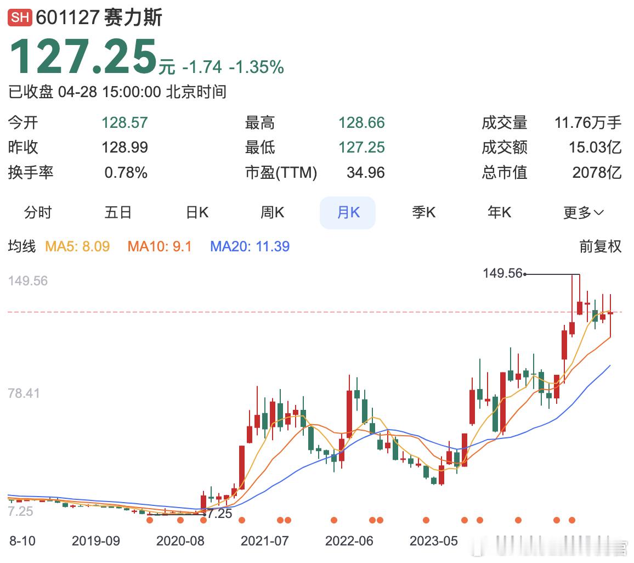
Task: Click the MA10: 9.1 indicator label
Action: pyautogui.click(x=160, y=246)
